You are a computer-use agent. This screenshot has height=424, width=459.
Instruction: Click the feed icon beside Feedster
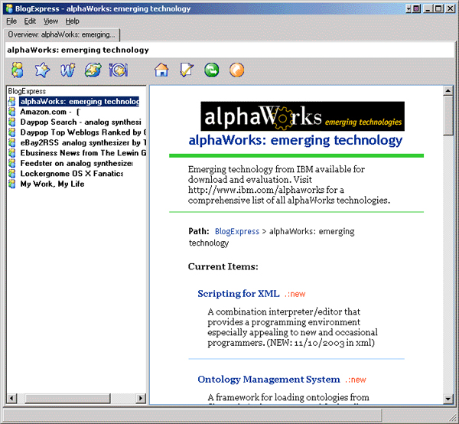point(12,163)
